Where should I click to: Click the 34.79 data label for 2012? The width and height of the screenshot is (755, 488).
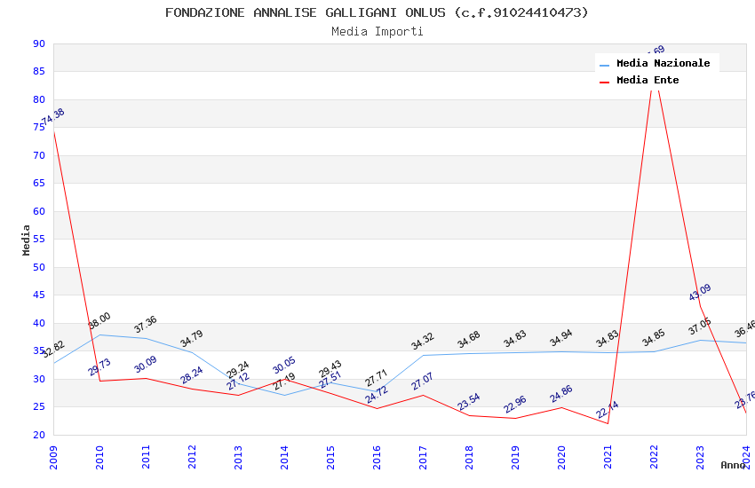[x=192, y=338]
